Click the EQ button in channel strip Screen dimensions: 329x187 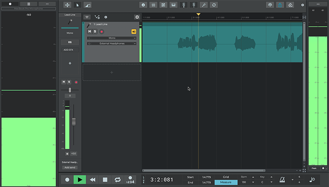pos(70,42)
